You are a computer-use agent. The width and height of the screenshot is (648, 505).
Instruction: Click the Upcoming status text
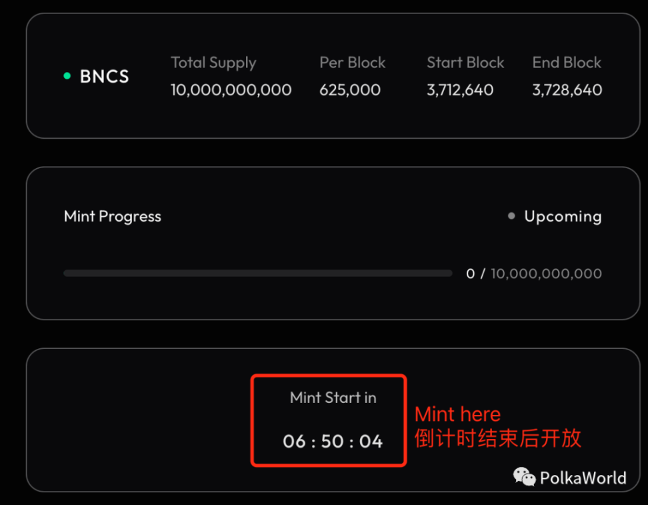click(563, 216)
